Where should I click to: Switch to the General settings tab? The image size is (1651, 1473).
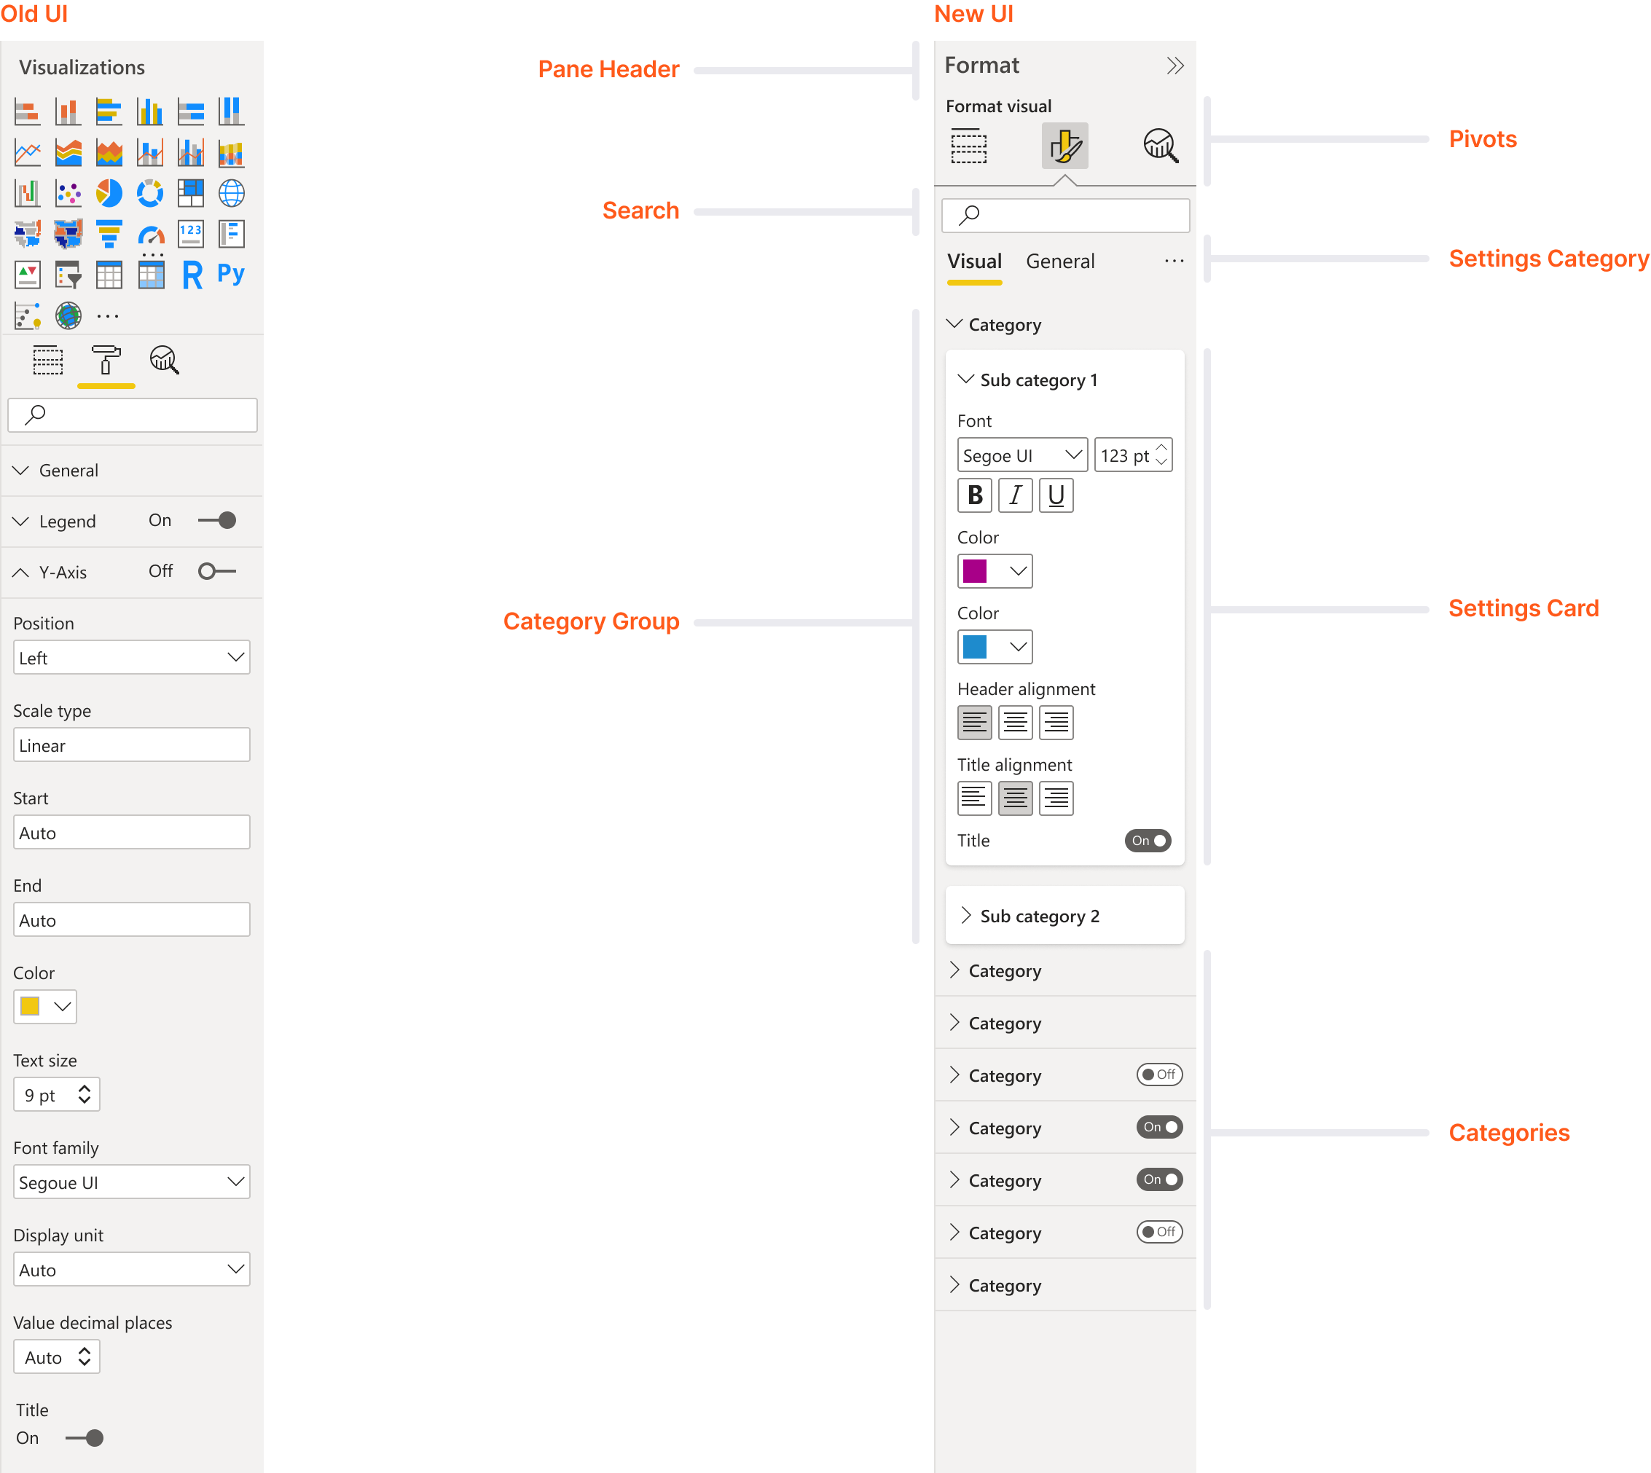point(1060,261)
